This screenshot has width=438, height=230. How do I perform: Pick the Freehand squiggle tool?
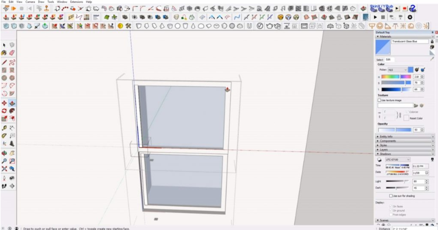click(x=12, y=62)
